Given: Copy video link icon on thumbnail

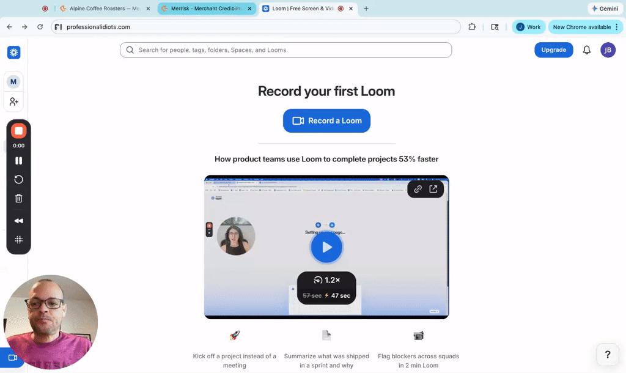Looking at the screenshot, I should tap(418, 190).
